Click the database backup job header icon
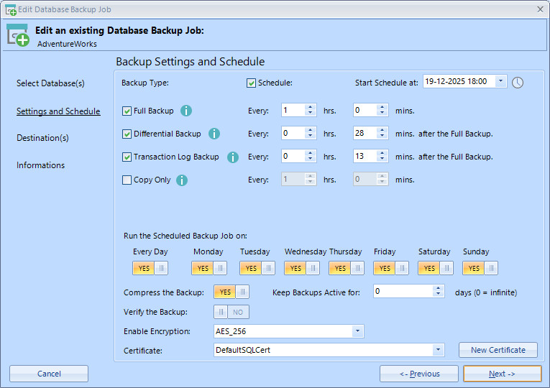The width and height of the screenshot is (550, 388). pos(17,34)
